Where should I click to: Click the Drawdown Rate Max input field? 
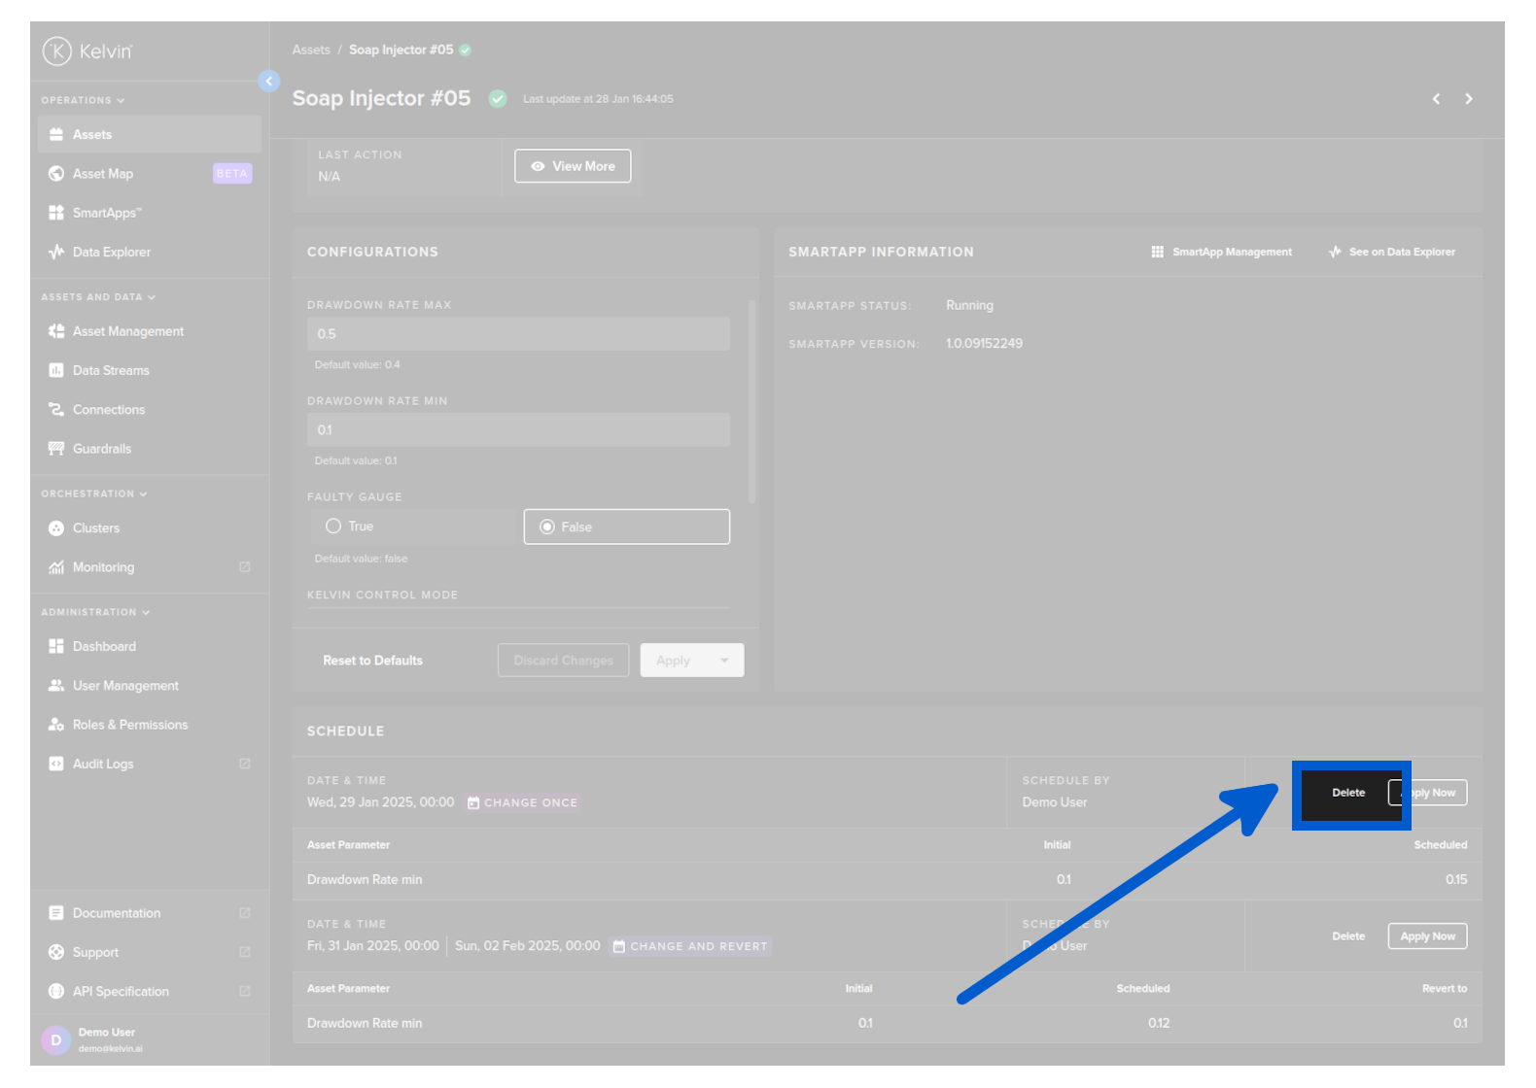coord(517,334)
